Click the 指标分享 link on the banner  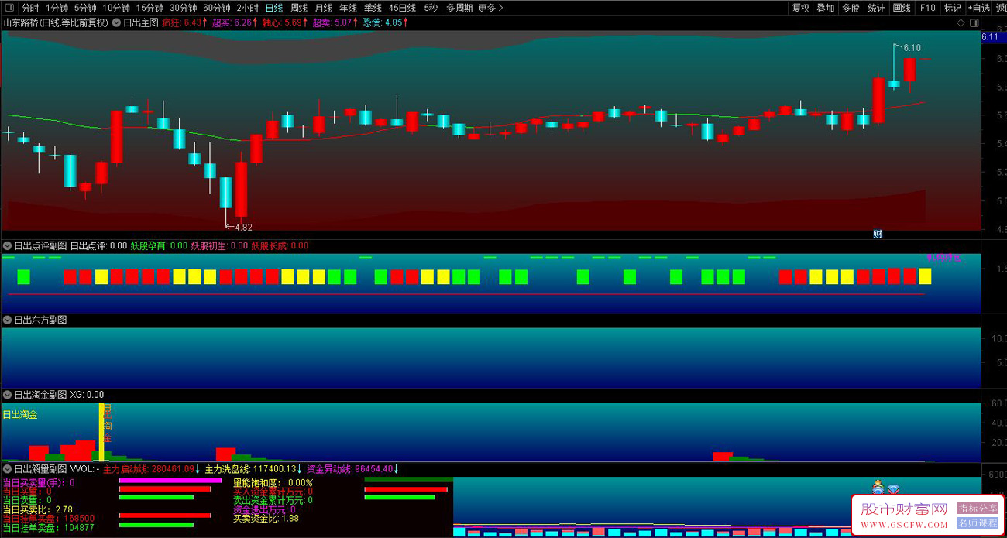coord(978,509)
